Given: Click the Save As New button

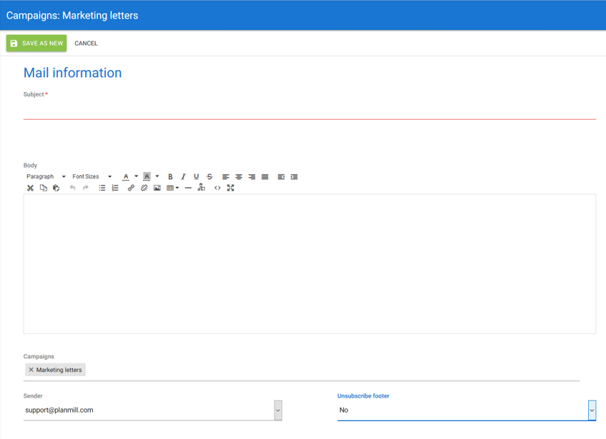Looking at the screenshot, I should coord(36,44).
